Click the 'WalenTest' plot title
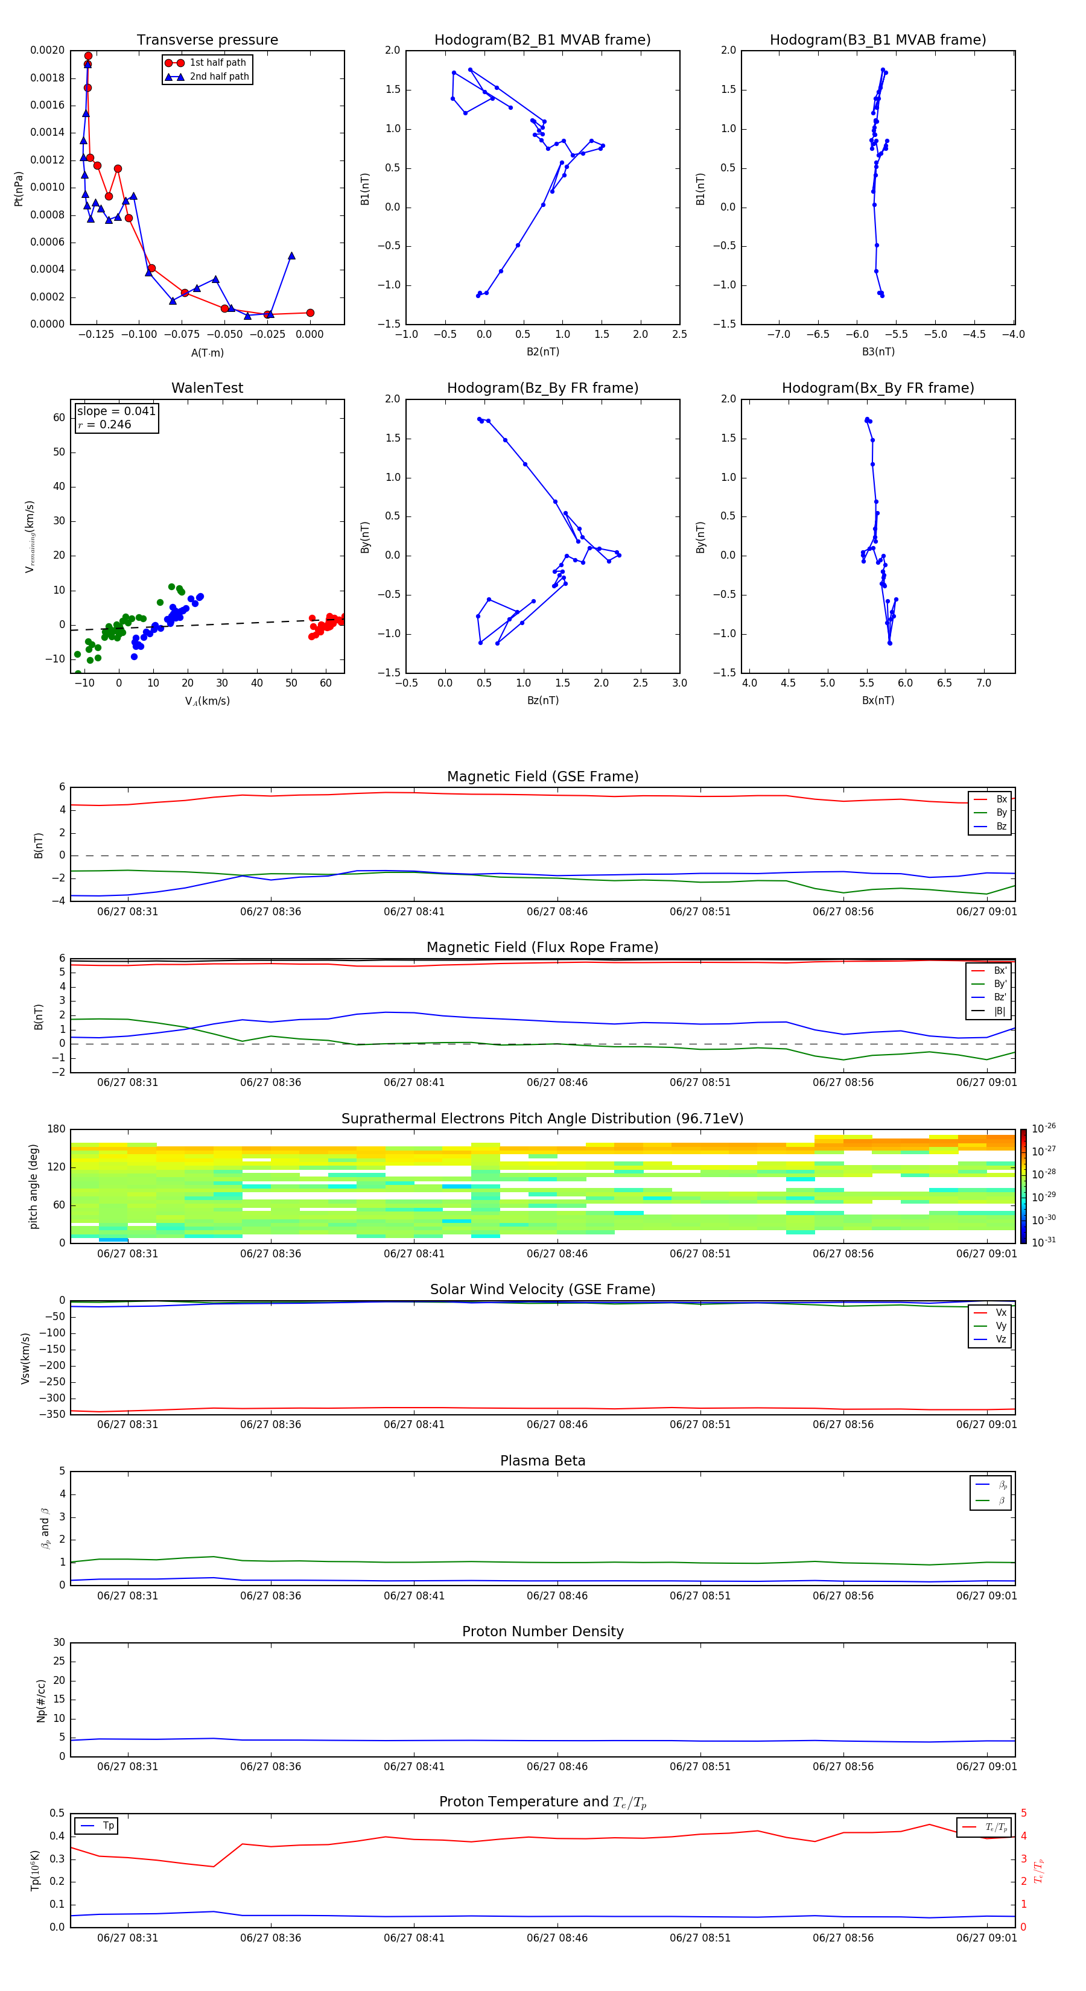Image resolution: width=1086 pixels, height=1991 pixels. [207, 388]
